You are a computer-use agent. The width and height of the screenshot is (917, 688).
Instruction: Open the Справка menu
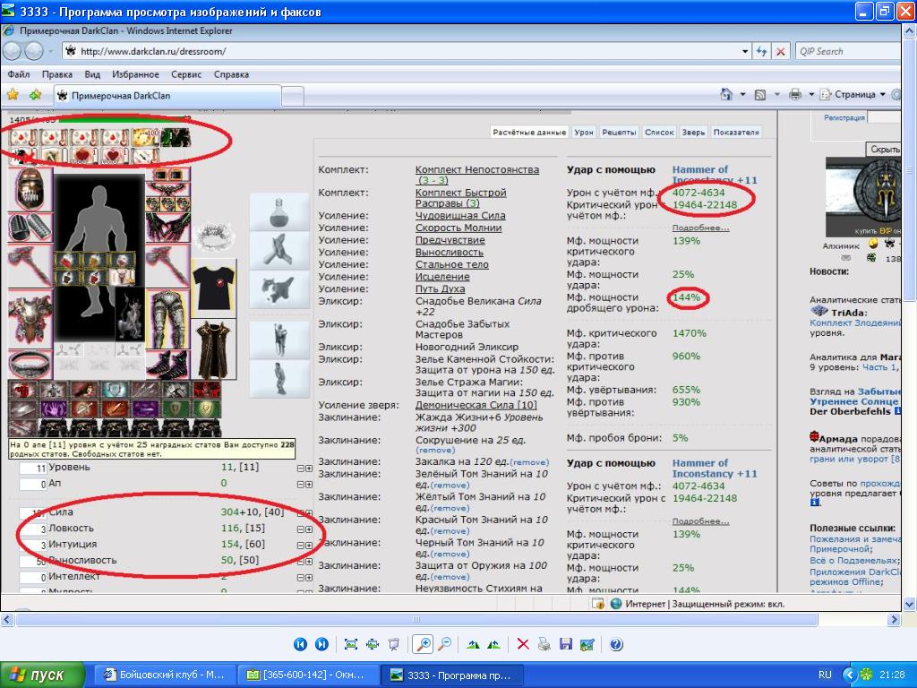pos(231,74)
